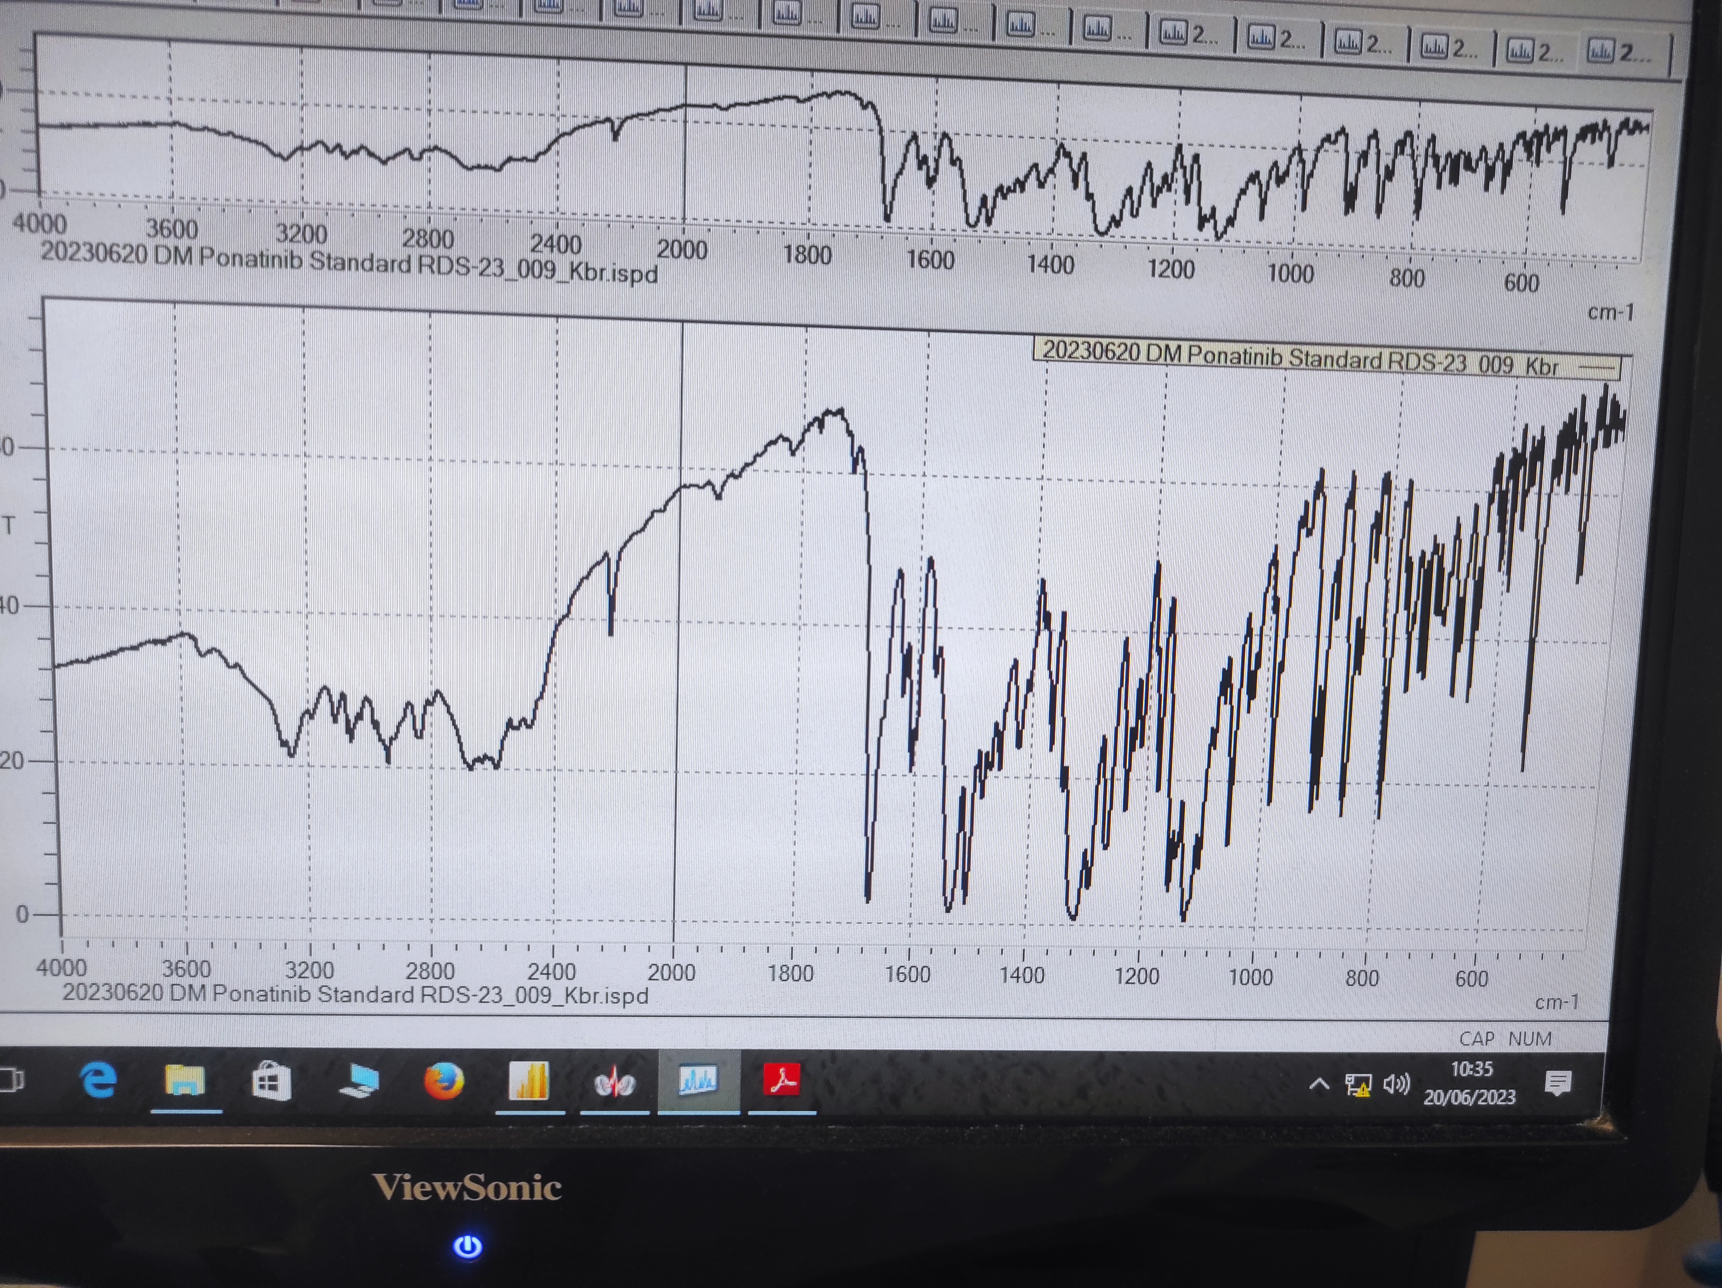1722x1288 pixels.
Task: Click the 600 x-axis label of main spectrum
Action: [x=1471, y=979]
